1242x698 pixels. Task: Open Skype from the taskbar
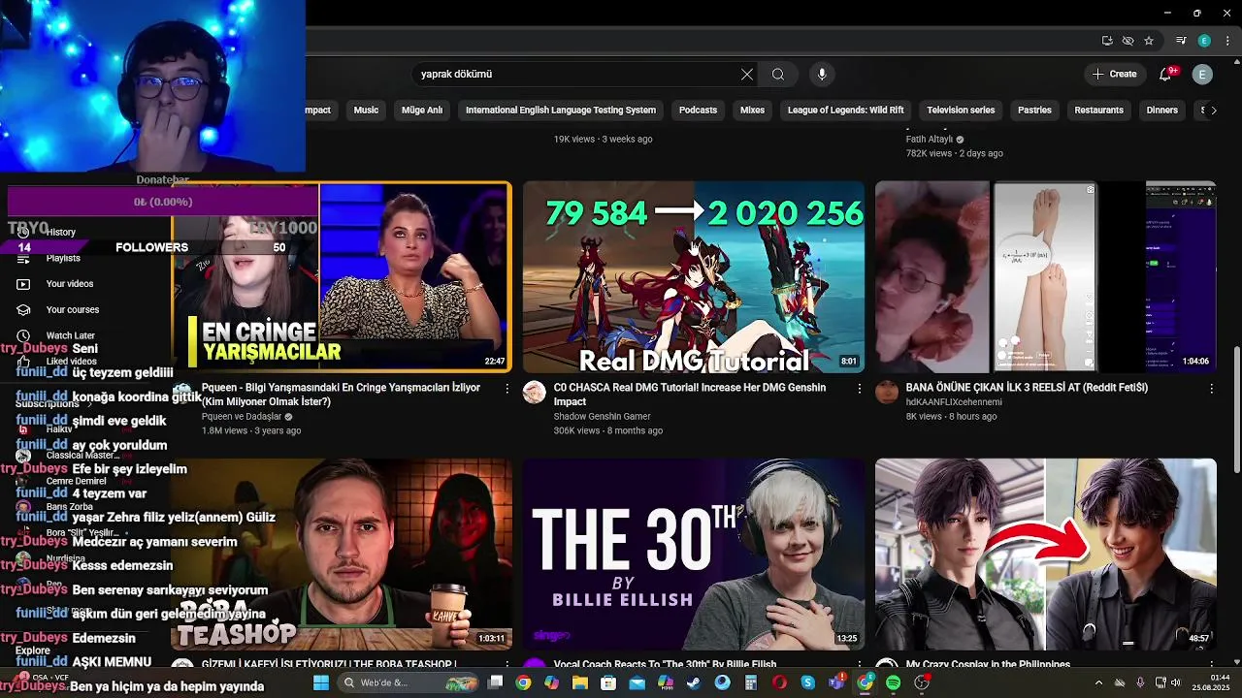tap(807, 682)
